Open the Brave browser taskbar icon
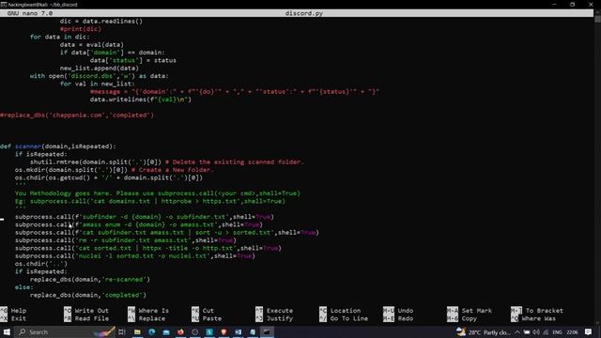 click(x=223, y=331)
